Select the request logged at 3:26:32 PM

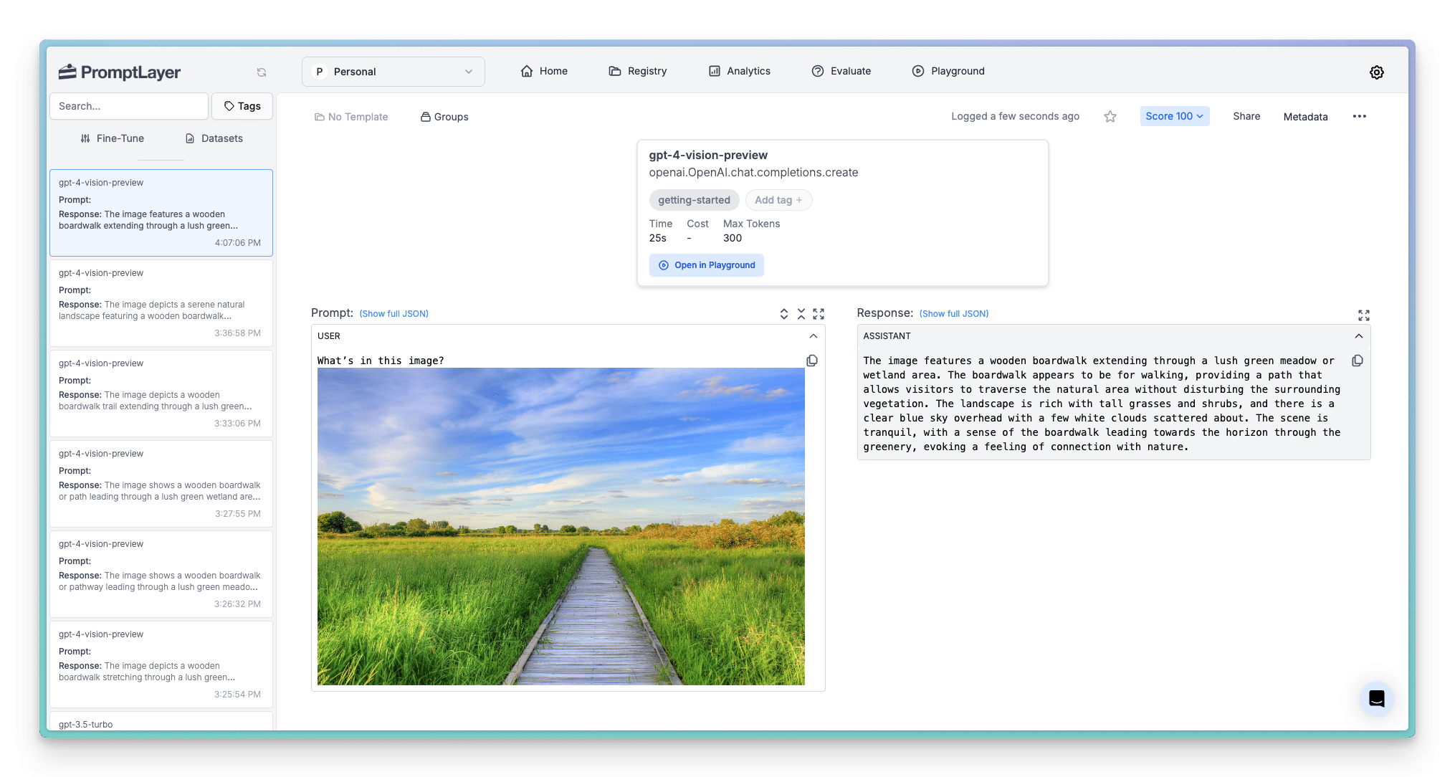click(161, 574)
